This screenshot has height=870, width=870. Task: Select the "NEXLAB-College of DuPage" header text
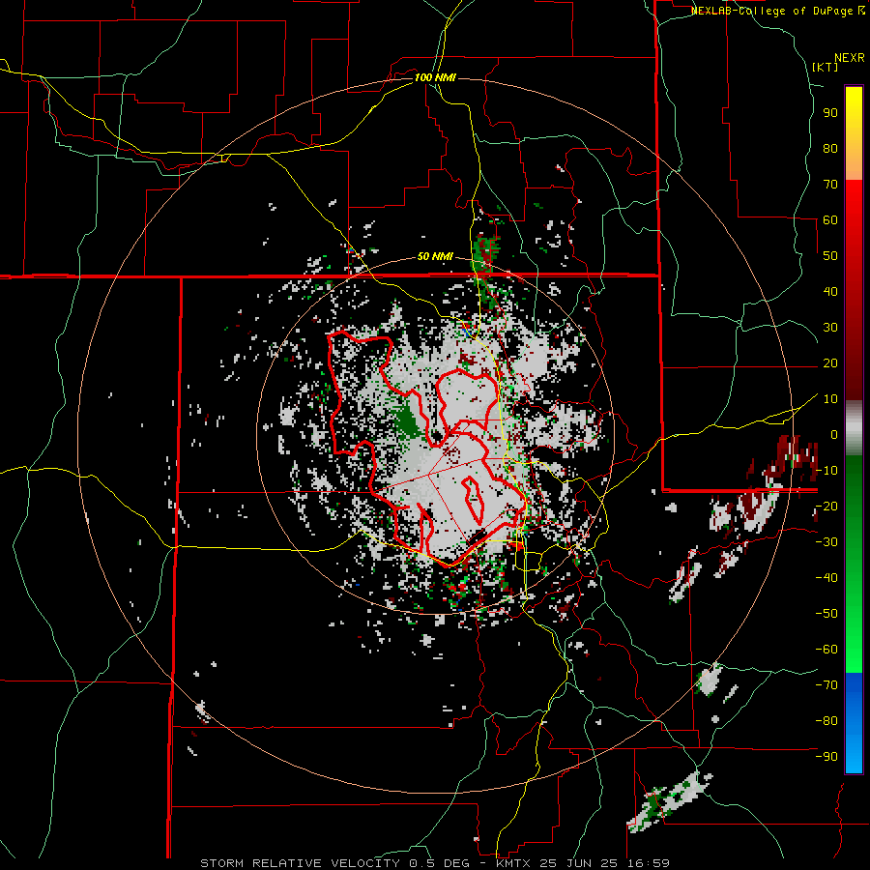click(x=773, y=11)
